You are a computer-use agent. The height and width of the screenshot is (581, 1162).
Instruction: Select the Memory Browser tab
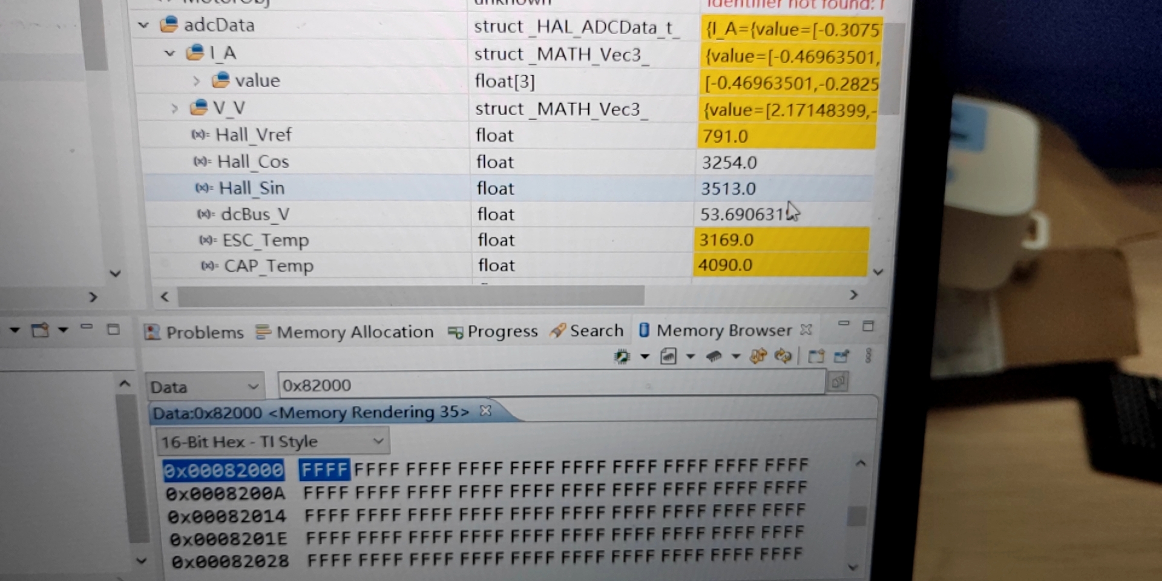[x=715, y=330]
